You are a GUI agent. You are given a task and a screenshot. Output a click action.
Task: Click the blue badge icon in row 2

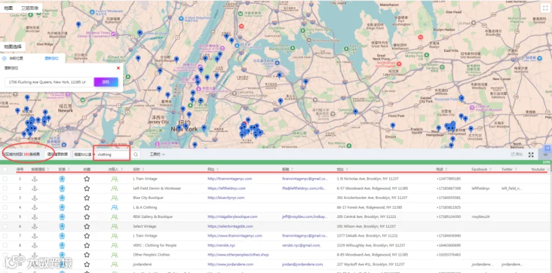click(62, 189)
